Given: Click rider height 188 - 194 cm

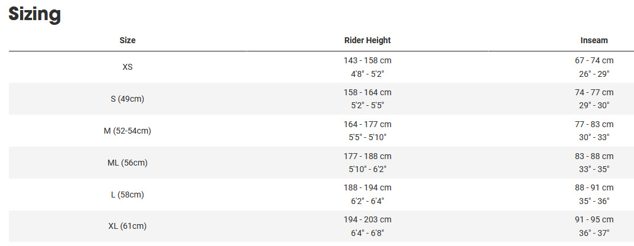Looking at the screenshot, I should [x=368, y=188].
